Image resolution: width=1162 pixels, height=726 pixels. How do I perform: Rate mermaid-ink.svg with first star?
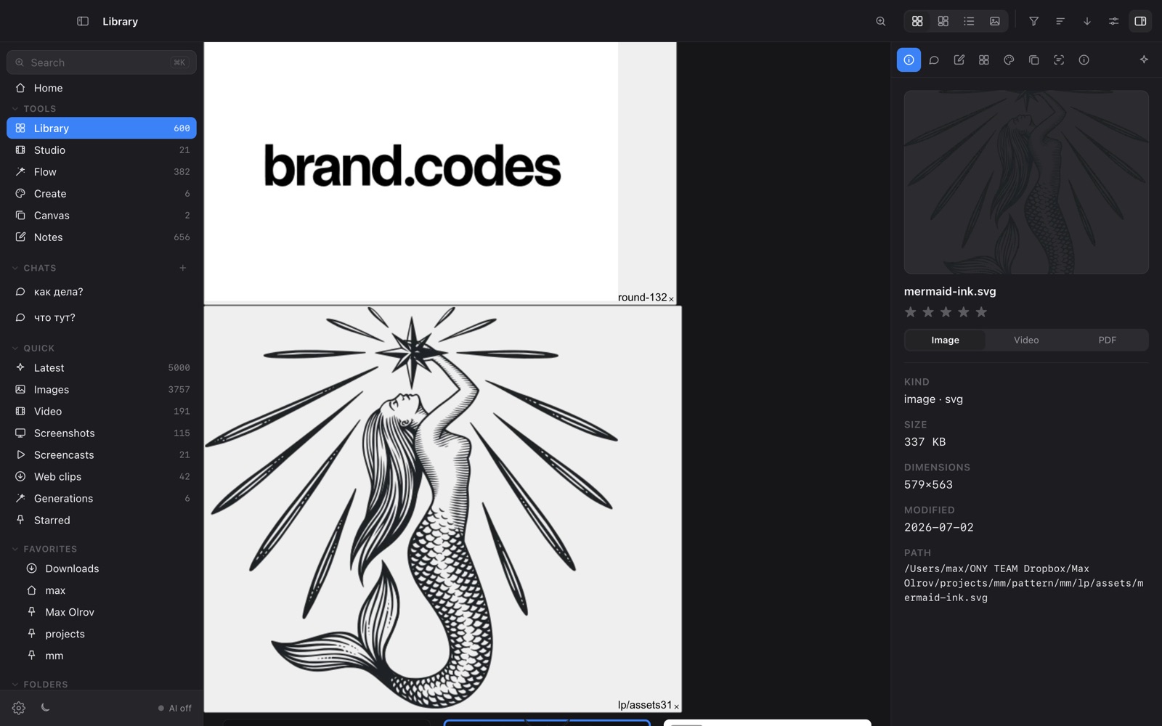coord(911,312)
